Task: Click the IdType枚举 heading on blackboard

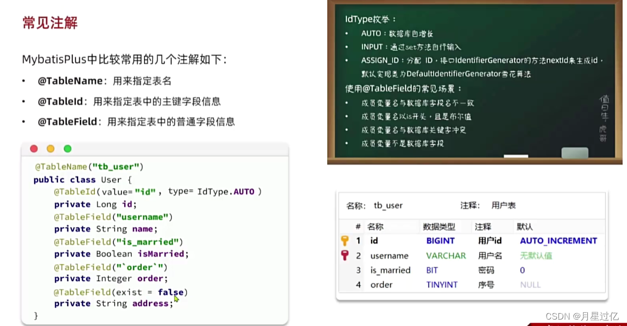Action: pyautogui.click(x=371, y=19)
